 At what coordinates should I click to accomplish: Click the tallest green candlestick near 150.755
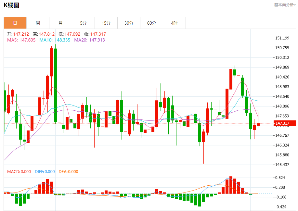point(55,85)
